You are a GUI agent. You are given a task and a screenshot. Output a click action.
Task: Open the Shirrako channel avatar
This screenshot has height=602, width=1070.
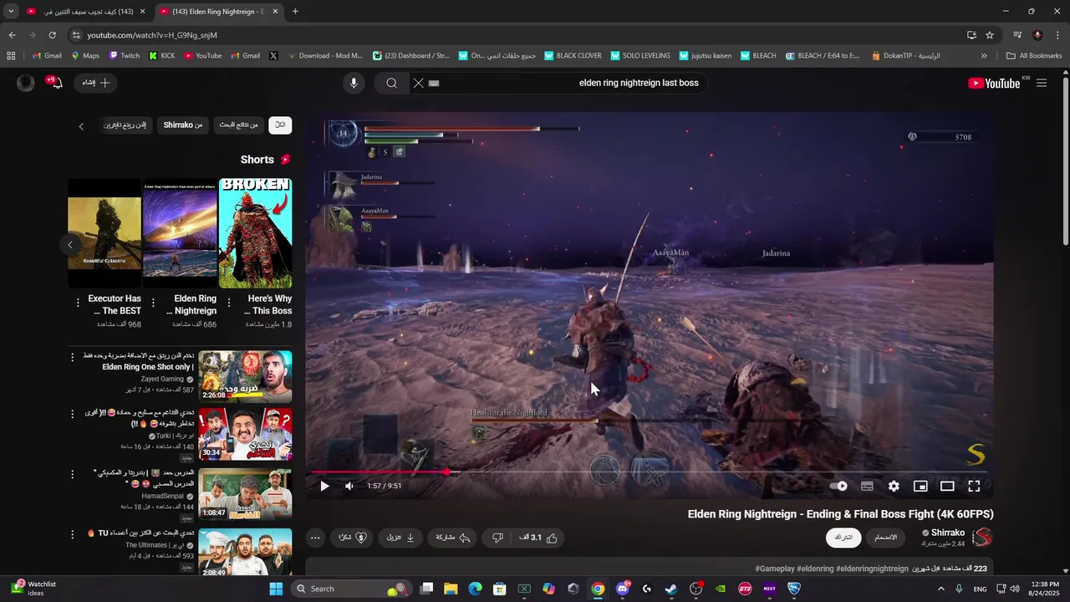(x=982, y=538)
